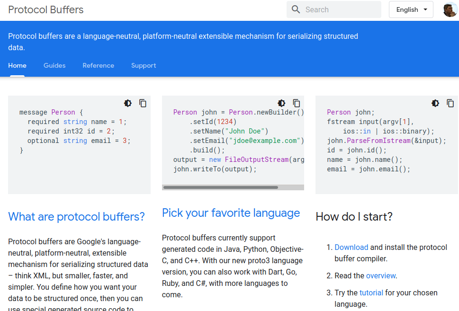The image size is (459, 311).
Task: Toggle dark theme on C++ fstream code block
Action: click(x=435, y=103)
